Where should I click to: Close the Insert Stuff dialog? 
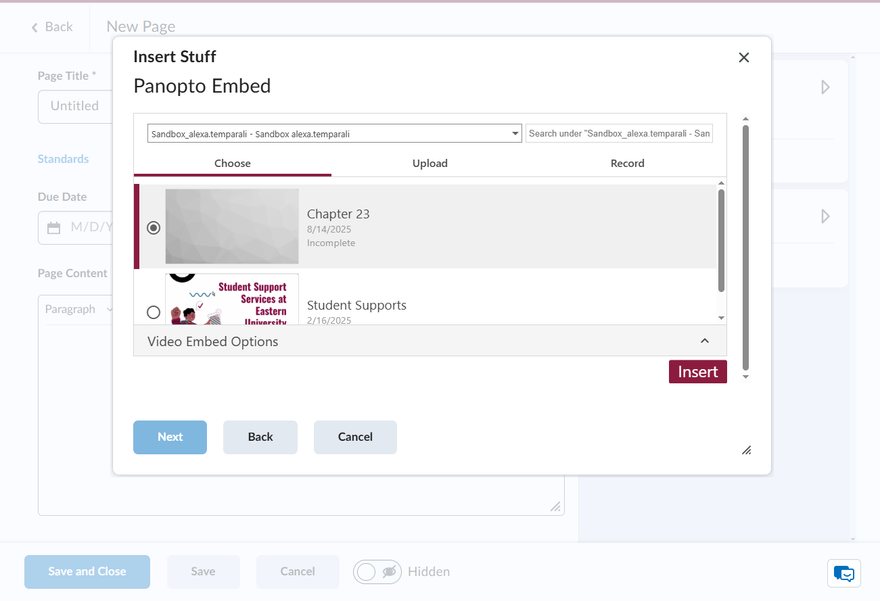point(744,57)
